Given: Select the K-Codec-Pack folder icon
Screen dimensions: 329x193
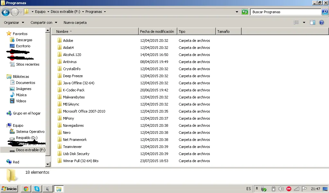Looking at the screenshot, I should tap(59, 90).
